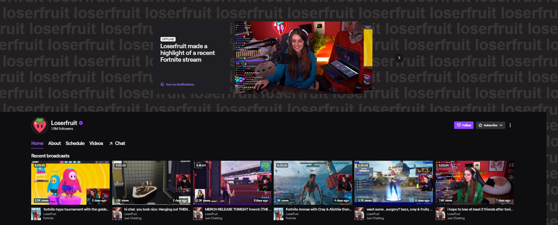This screenshot has height=225, width=558.
Task: Click Loserfruit under 'MERCH RELEASE TONIGHT' broadcast
Action: 211,214
